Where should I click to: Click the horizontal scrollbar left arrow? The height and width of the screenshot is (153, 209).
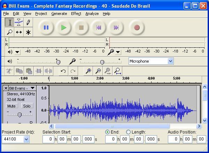[x=52, y=126]
